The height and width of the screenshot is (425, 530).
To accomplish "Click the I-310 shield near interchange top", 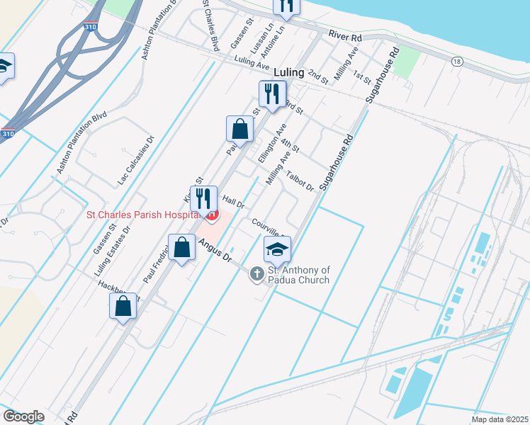I will 90,26.
